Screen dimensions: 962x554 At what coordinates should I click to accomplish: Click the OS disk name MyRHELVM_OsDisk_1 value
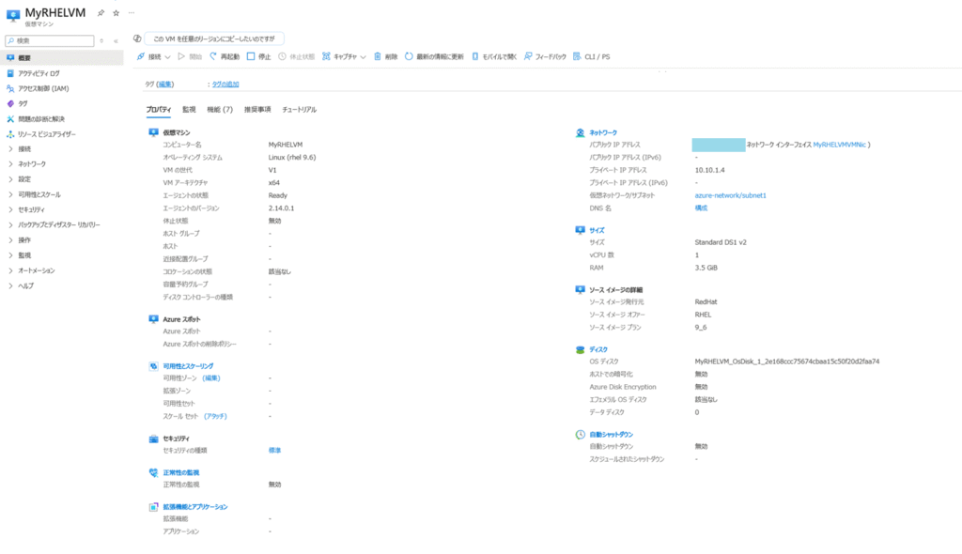click(x=786, y=362)
